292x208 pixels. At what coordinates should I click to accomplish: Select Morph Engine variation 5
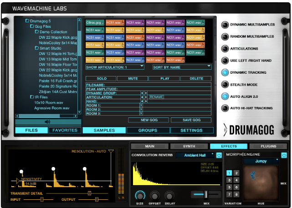pos(229,188)
